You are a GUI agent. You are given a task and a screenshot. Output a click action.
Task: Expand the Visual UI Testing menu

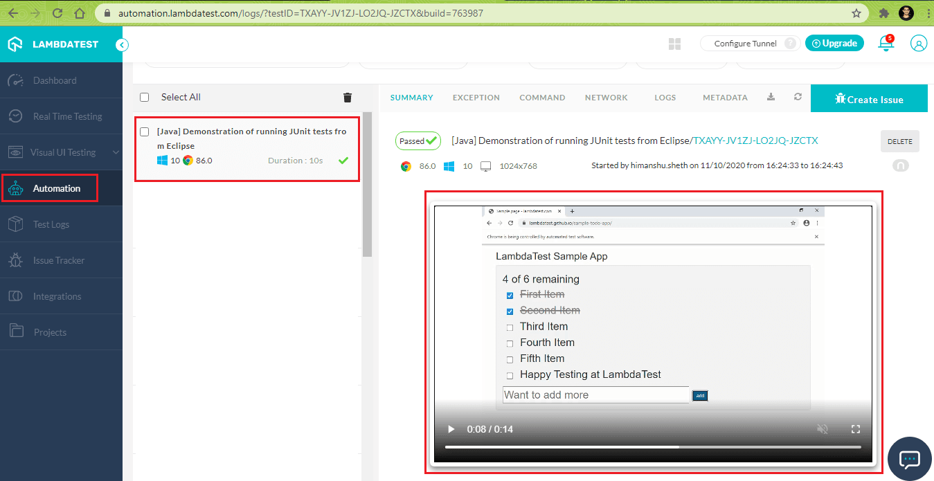coord(62,152)
